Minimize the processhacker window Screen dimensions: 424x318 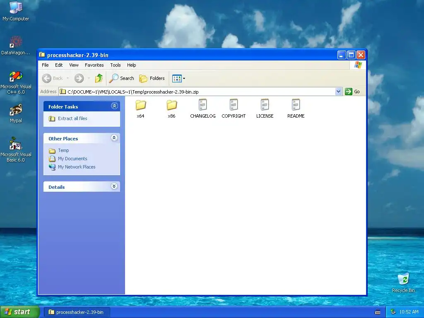point(342,55)
